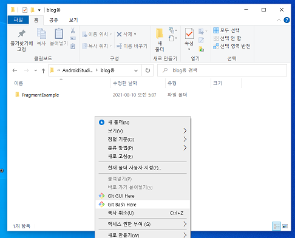Click the edit icon in 열기 group
Image resolution: width=295 pixels, height=238 pixels.
201,40
